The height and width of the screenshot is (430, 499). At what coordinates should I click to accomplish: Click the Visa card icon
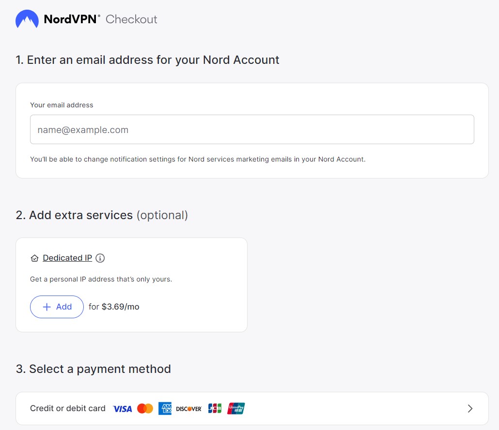coord(122,408)
